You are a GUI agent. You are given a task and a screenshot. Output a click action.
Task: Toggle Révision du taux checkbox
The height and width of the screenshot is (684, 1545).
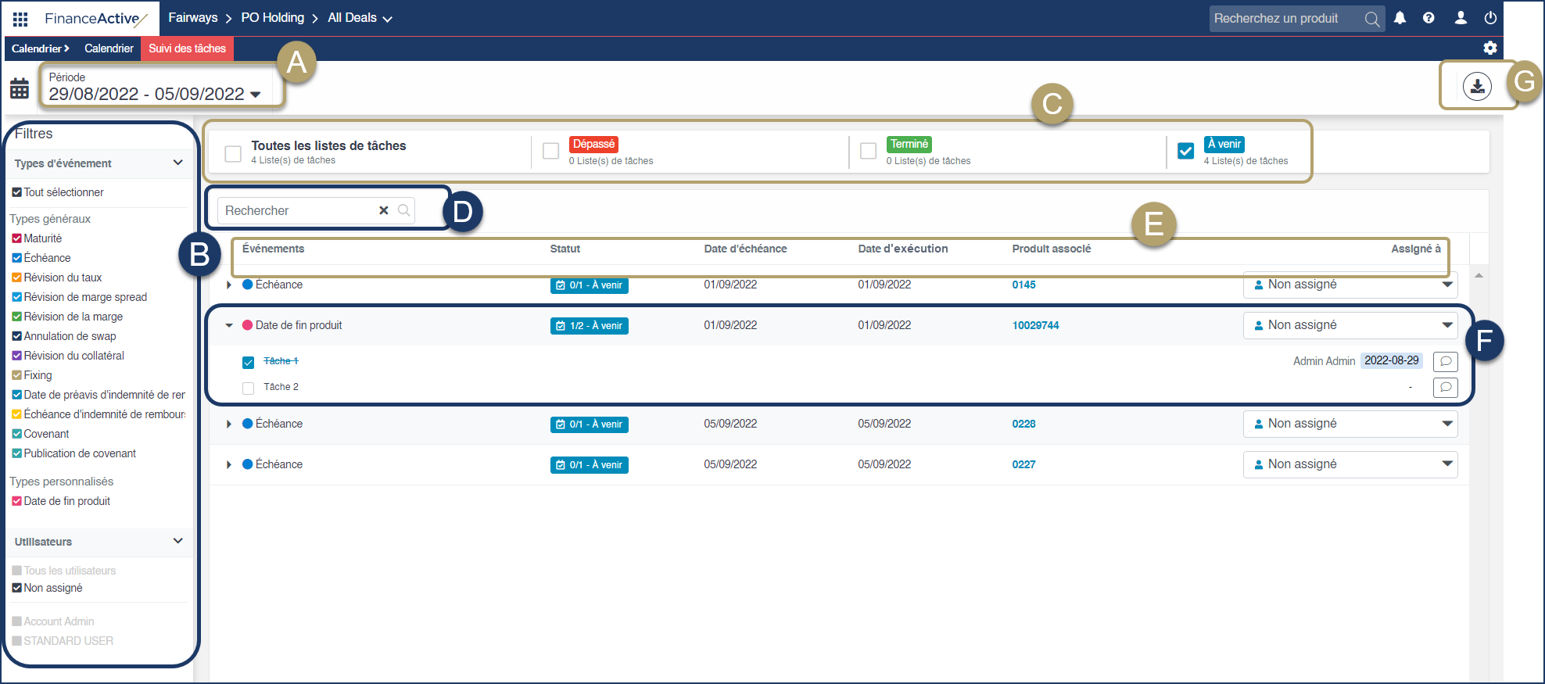pos(16,278)
